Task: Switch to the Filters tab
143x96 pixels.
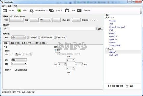Action: point(12,43)
